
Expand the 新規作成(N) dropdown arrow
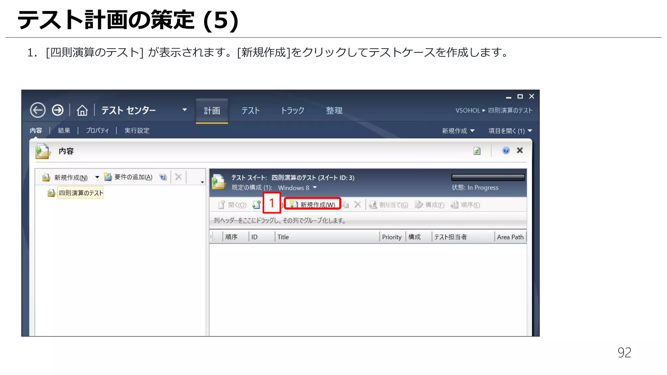click(97, 177)
